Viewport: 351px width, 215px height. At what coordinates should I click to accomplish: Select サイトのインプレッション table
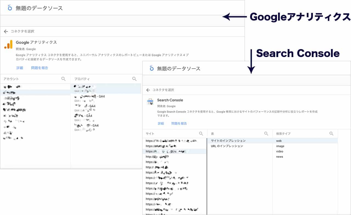tap(240, 141)
